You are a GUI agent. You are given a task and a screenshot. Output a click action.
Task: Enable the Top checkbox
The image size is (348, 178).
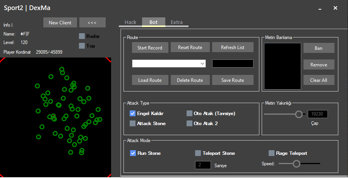tap(82, 46)
